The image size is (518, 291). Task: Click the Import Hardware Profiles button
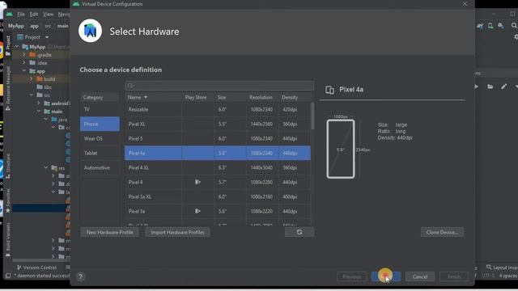177,232
